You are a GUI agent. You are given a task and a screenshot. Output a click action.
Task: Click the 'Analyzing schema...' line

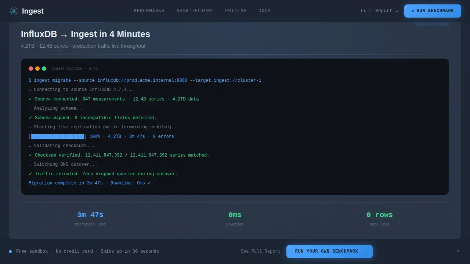coord(56,108)
